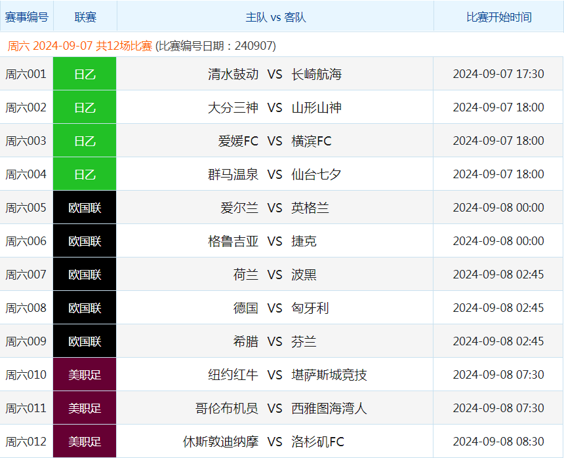Image resolution: width=564 pixels, height=458 pixels.
Task: Click the 日乙 league tag in row 周六004
Action: (85, 174)
